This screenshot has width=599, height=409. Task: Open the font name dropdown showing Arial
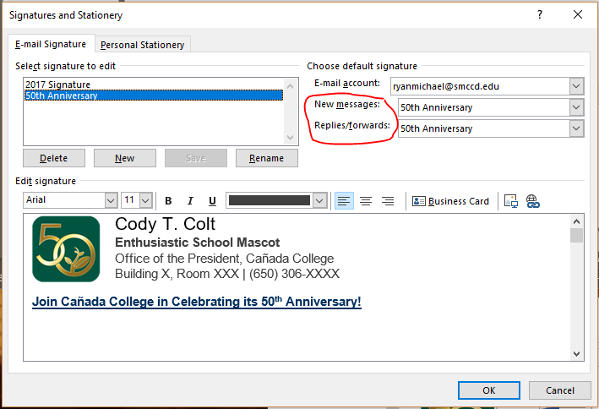pos(111,200)
